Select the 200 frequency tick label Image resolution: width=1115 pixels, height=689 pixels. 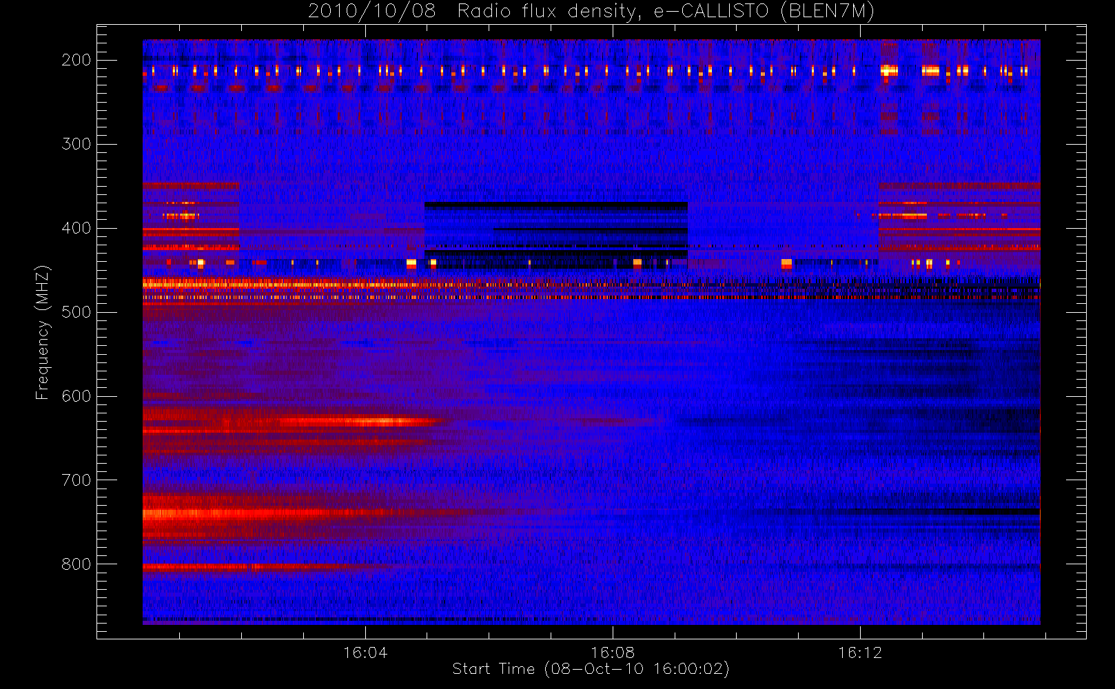[x=76, y=60]
